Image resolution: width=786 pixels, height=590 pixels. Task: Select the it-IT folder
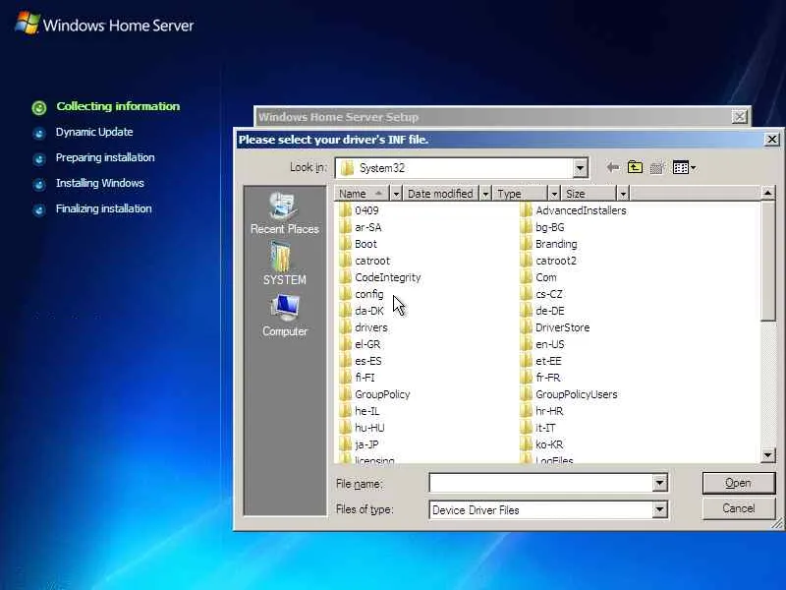pos(538,428)
